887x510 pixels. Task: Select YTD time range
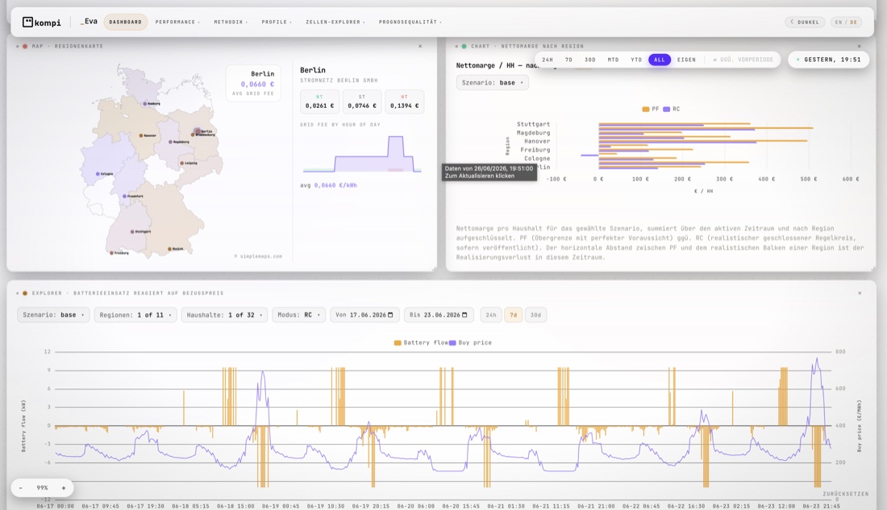[x=636, y=60]
